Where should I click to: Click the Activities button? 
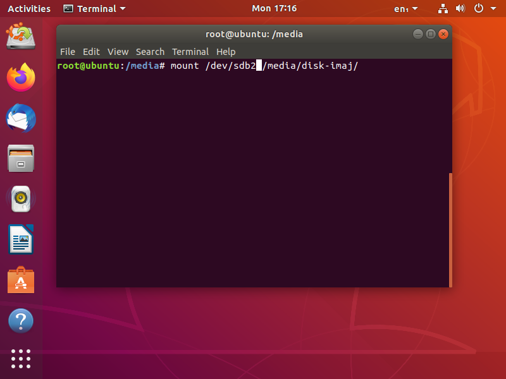[29, 9]
